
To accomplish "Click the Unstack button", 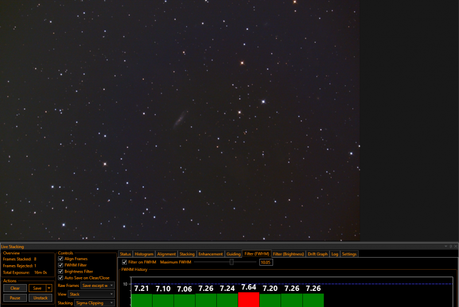I will pyautogui.click(x=40, y=298).
